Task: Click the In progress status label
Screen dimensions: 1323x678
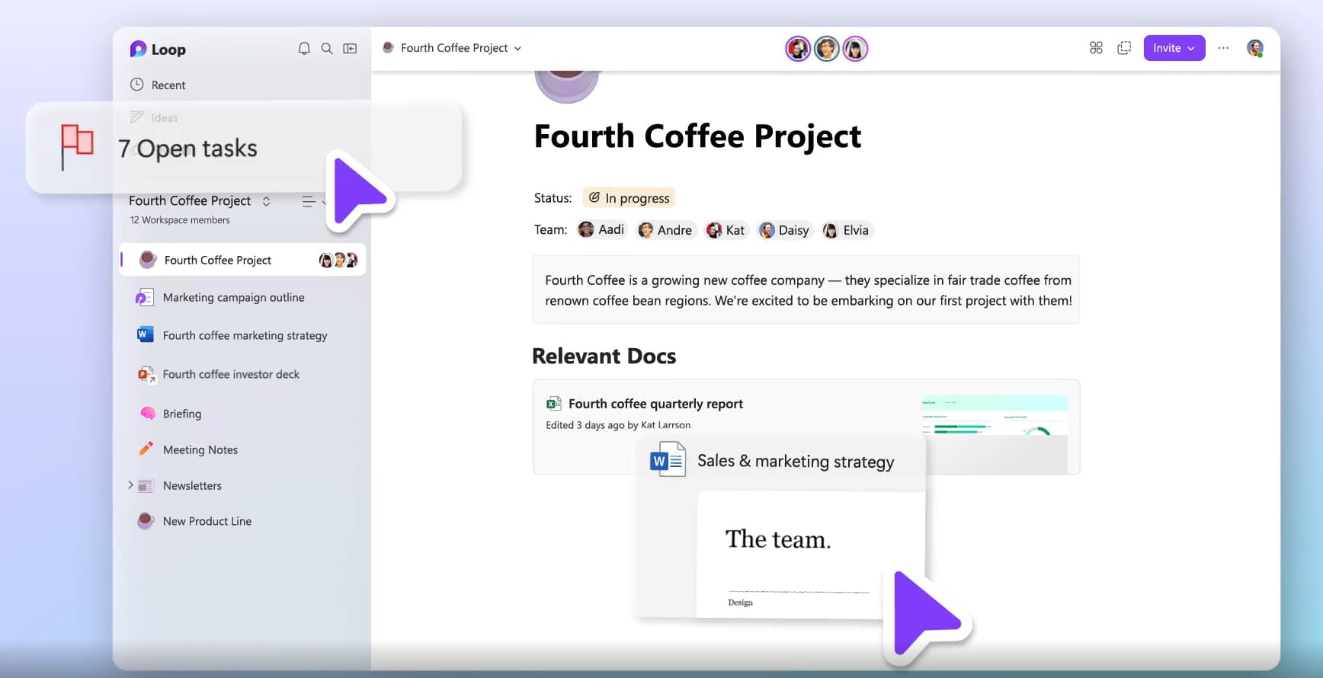Action: point(629,198)
